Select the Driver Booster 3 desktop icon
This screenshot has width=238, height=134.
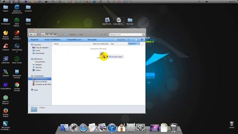tap(17, 35)
